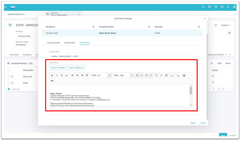240x142 pixels.
Task: Center align e-mail text
Action: click(77, 75)
